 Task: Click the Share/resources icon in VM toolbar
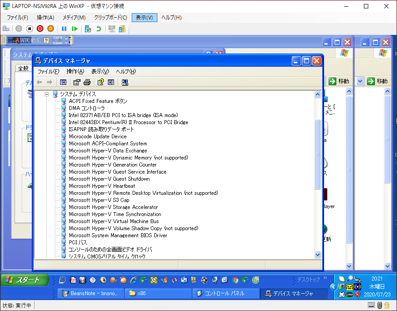(x=122, y=29)
